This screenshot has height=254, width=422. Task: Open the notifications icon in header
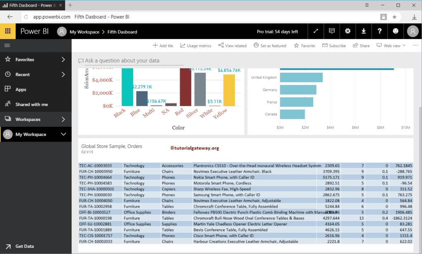coord(332,31)
